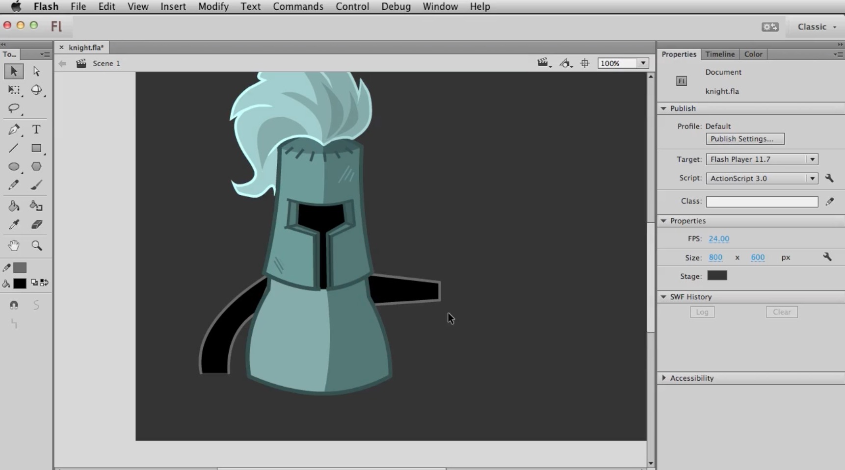Pick the Pen tool
845x470 pixels.
[x=14, y=130]
